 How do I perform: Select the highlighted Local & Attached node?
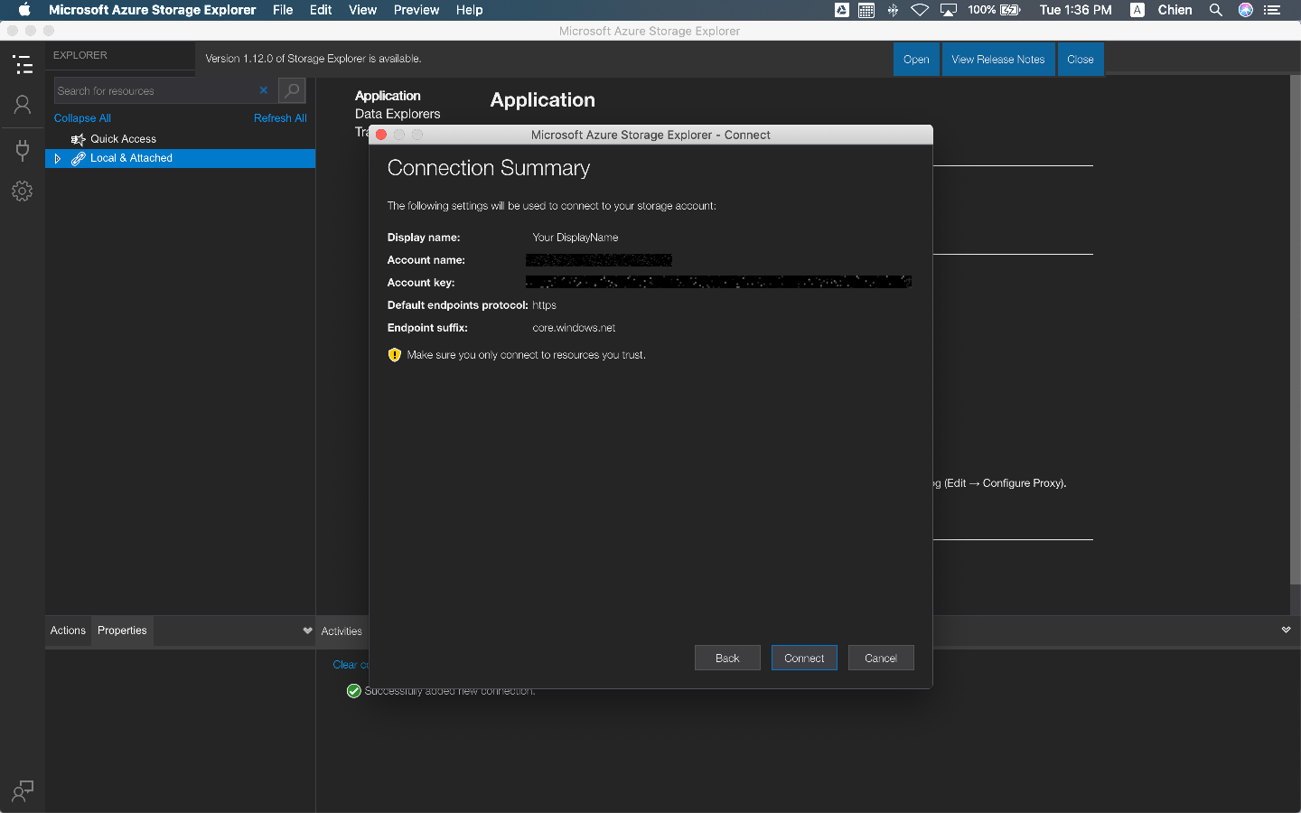(130, 157)
